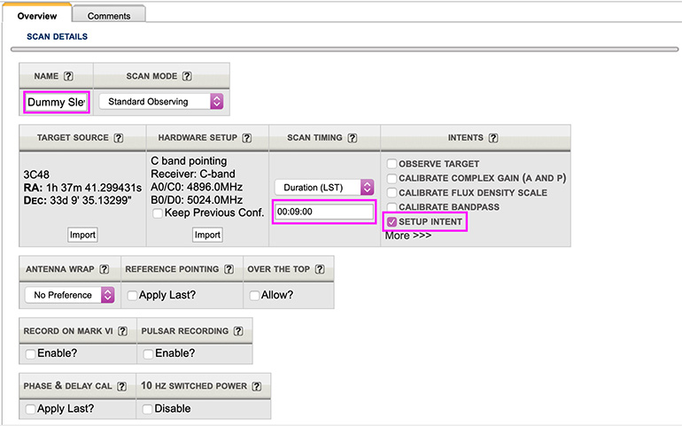
Task: Select the Overview tab
Action: [36, 15]
